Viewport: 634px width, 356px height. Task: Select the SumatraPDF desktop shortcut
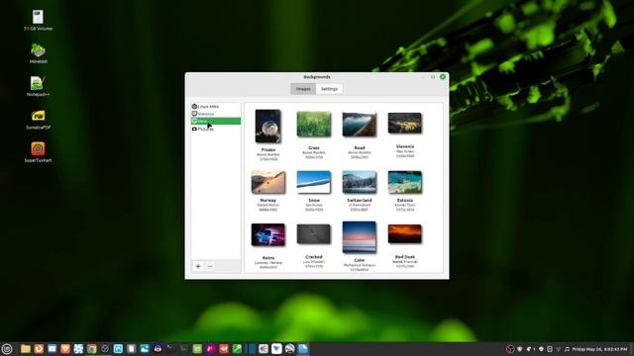pos(38,119)
